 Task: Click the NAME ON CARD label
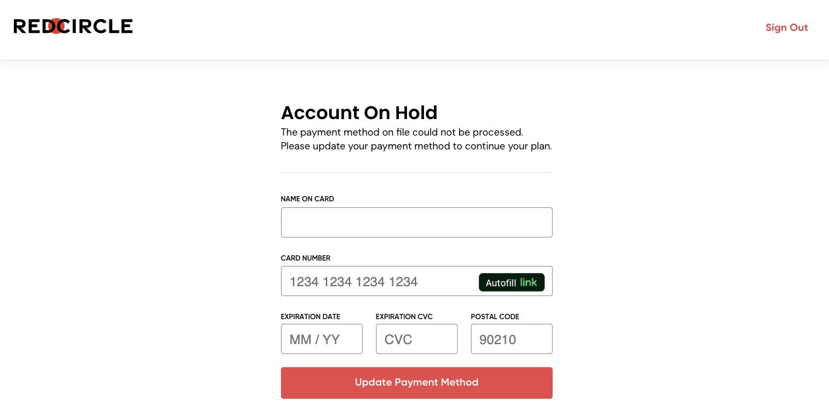click(307, 199)
